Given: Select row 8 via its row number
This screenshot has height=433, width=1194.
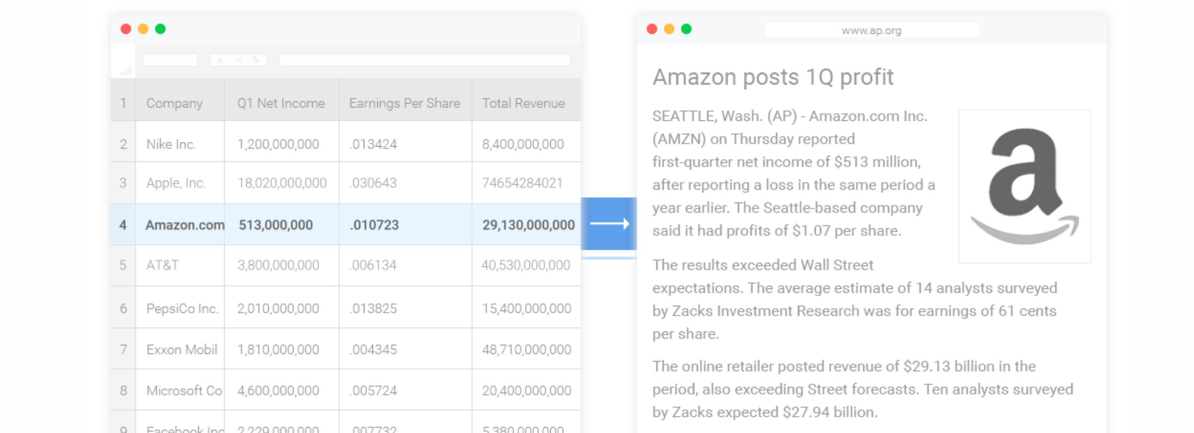Looking at the screenshot, I should [x=123, y=390].
